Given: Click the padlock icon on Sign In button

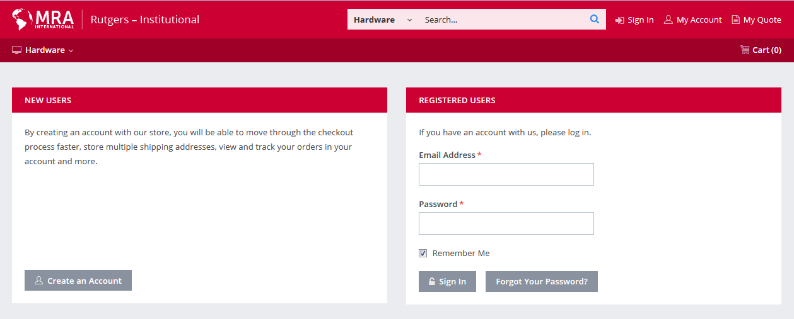Looking at the screenshot, I should coord(432,282).
